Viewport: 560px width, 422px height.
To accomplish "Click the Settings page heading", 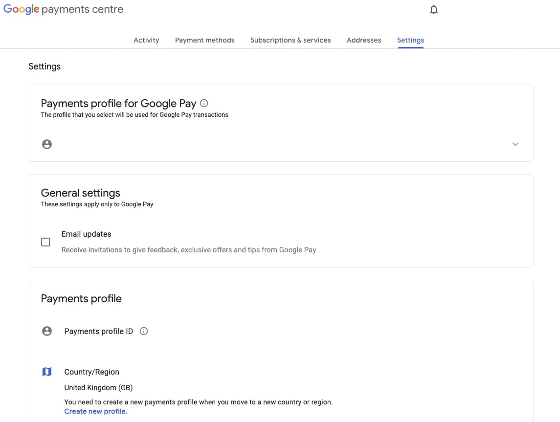I will click(x=45, y=67).
